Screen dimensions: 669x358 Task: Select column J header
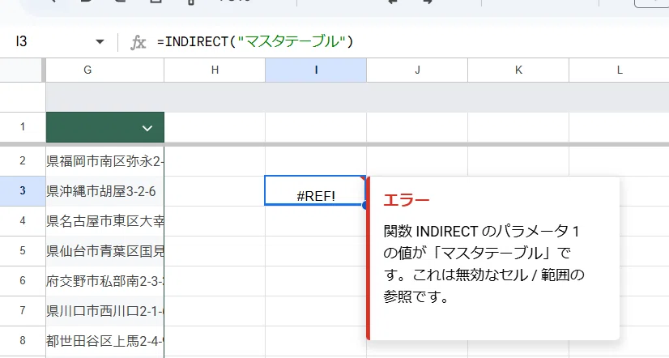point(417,70)
